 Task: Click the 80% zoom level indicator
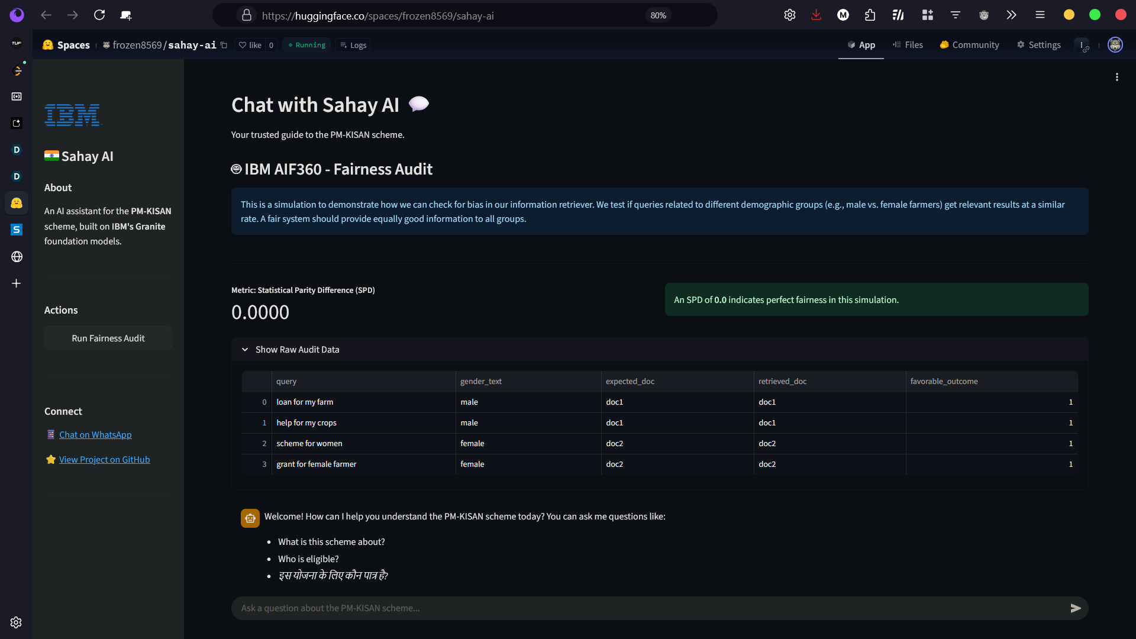(658, 15)
